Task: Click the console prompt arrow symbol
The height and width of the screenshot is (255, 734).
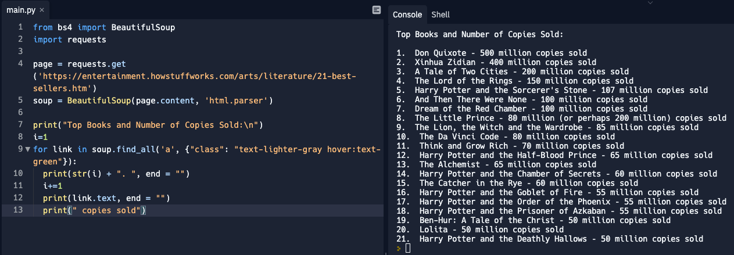Action: point(399,248)
